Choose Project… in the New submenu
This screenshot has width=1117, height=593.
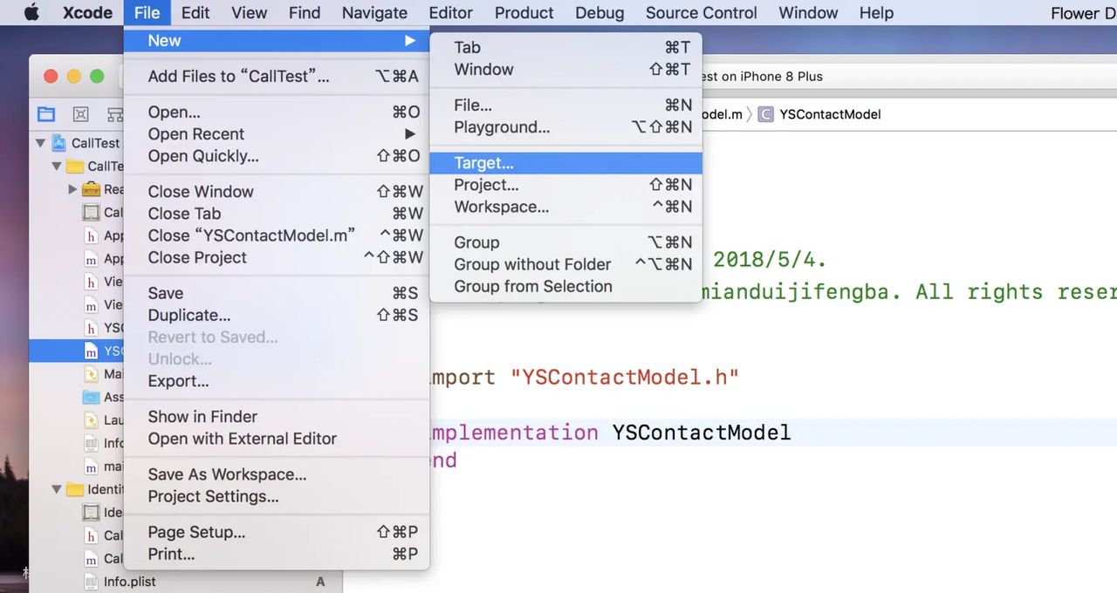coord(565,185)
